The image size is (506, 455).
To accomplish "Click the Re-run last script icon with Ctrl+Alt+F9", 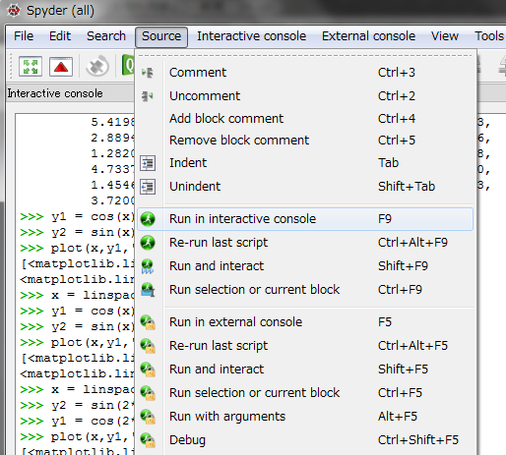I will [148, 243].
